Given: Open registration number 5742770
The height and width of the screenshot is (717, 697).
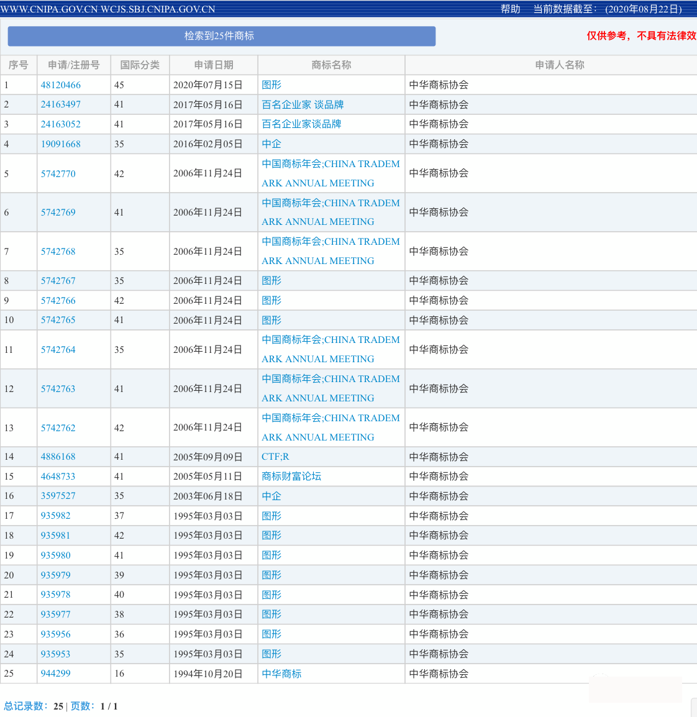Looking at the screenshot, I should (58, 174).
